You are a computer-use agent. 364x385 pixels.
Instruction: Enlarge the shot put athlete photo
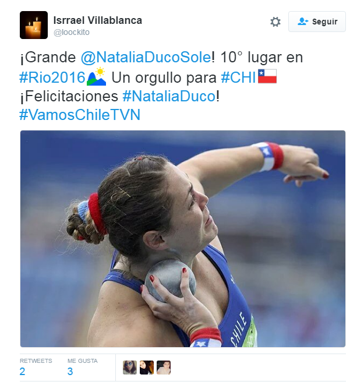pyautogui.click(x=183, y=239)
